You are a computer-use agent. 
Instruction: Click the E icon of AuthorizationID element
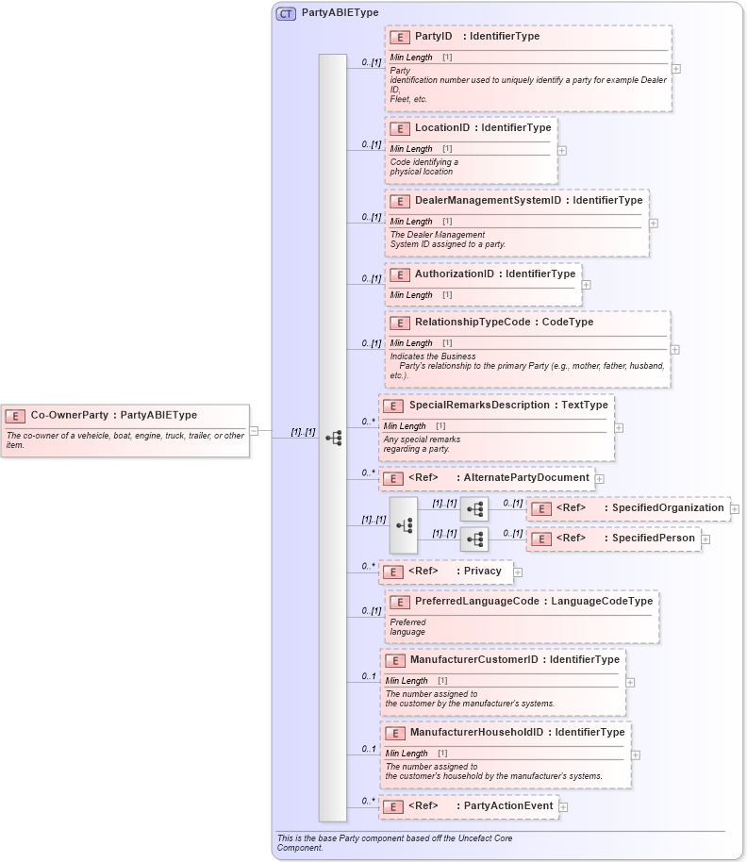tap(400, 274)
